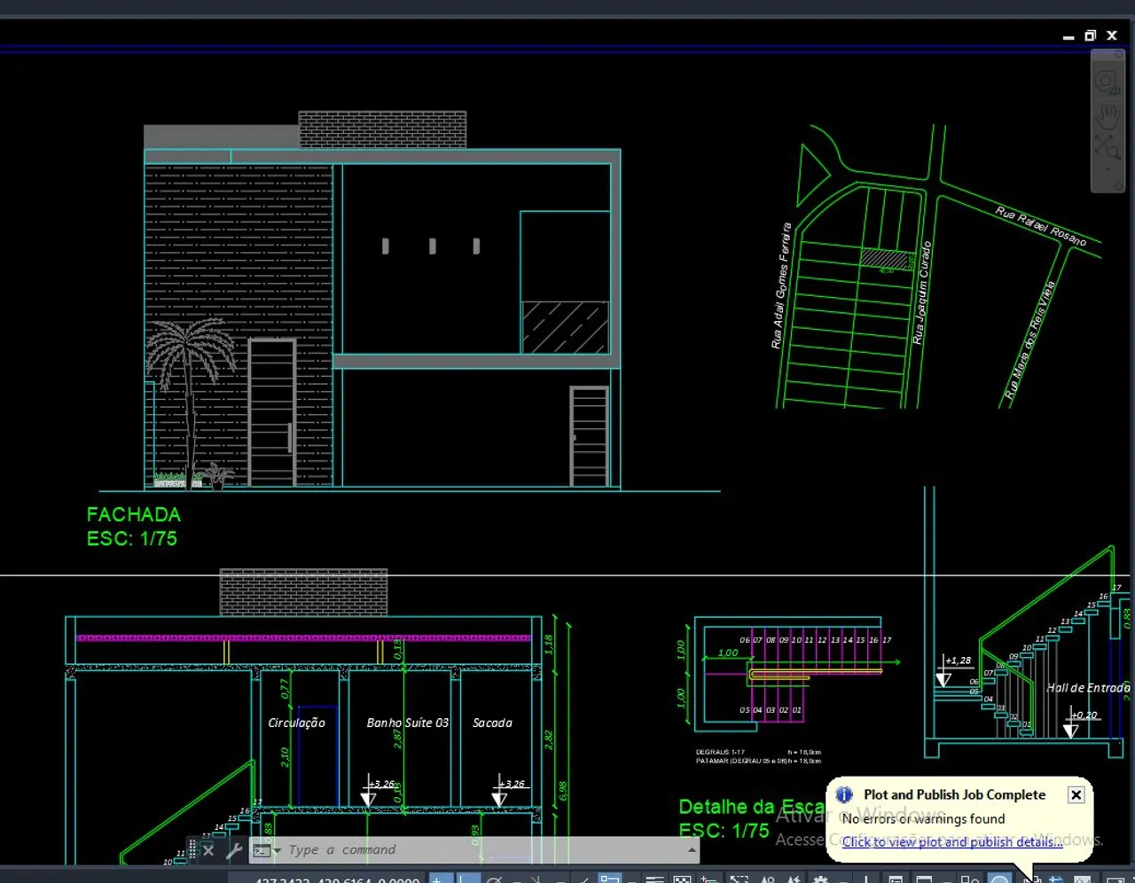Toggle Object Snap in status bar
Image resolution: width=1135 pixels, height=883 pixels.
[x=610, y=879]
